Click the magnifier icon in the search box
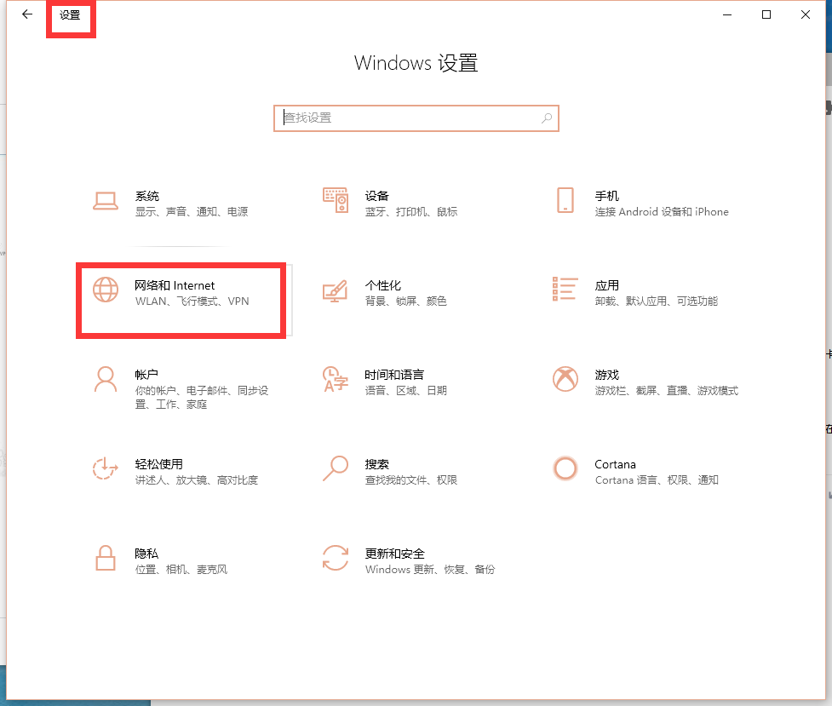Screen dimensions: 832x706 (x=547, y=118)
